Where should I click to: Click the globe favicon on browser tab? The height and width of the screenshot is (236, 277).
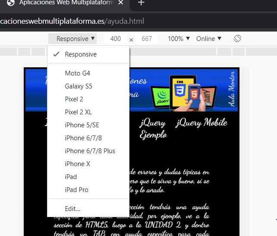pos(11,3)
